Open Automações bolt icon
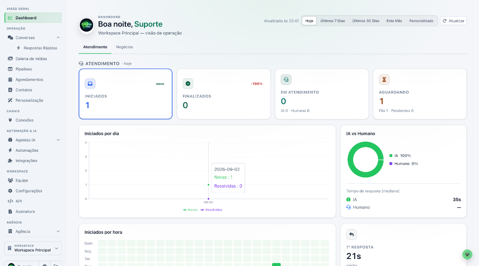Viewport: 479px width, 266px height. (10, 150)
